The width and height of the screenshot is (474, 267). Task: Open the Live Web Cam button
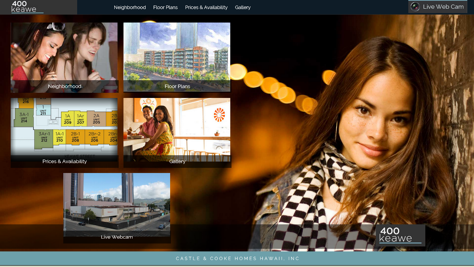tap(438, 7)
